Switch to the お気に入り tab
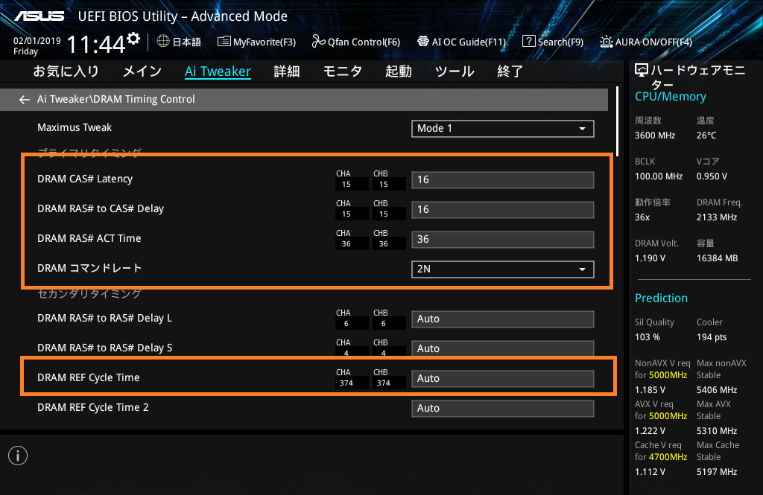This screenshot has width=763, height=495. point(66,71)
